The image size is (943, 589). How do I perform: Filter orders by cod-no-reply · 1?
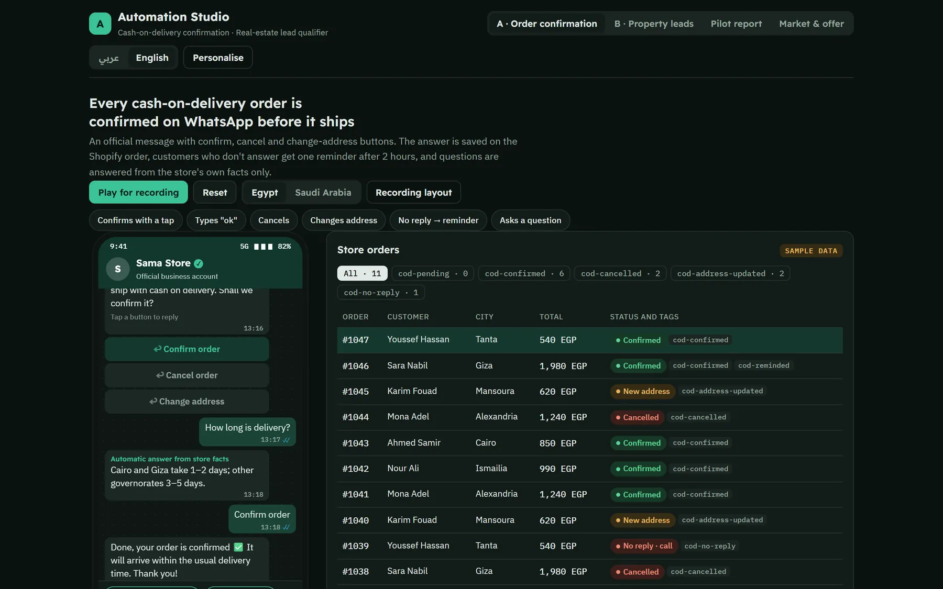tap(381, 293)
